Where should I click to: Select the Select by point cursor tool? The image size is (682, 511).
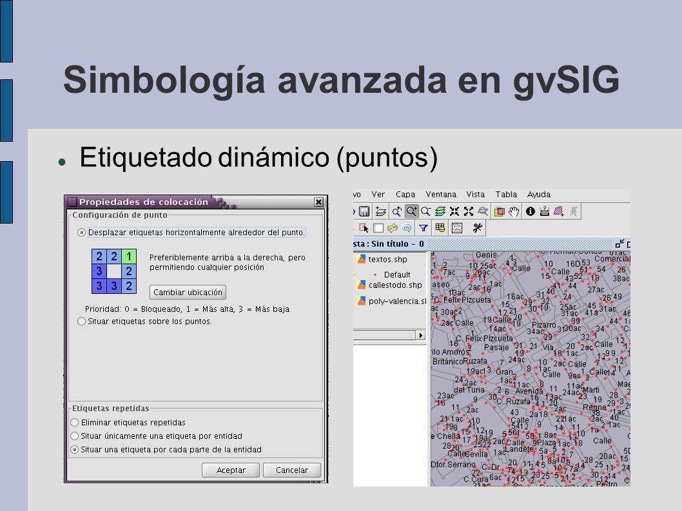pos(364,228)
